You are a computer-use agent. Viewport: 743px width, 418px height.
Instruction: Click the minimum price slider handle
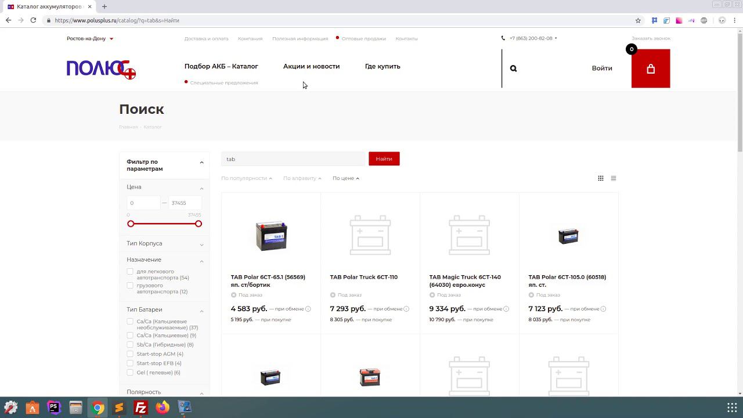coord(131,224)
